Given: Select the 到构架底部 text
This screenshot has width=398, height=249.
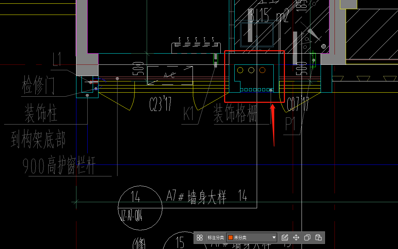Looking at the screenshot, I should [38, 139].
